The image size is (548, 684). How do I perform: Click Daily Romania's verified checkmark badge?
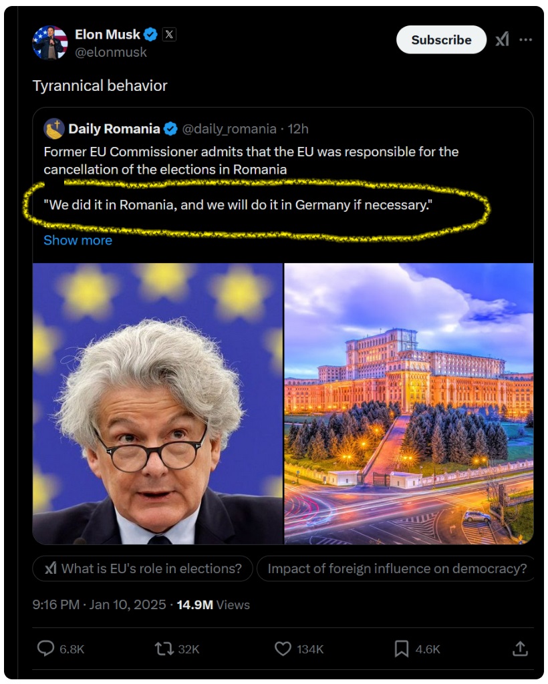(170, 129)
